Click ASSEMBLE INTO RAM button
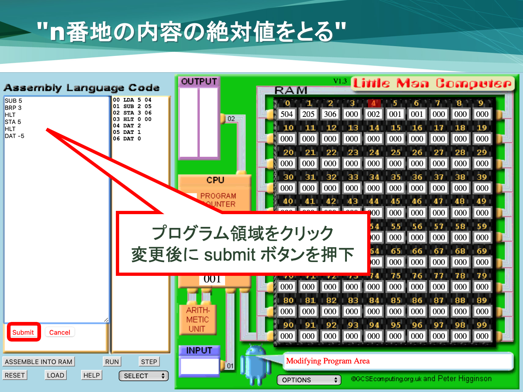 pos(38,362)
